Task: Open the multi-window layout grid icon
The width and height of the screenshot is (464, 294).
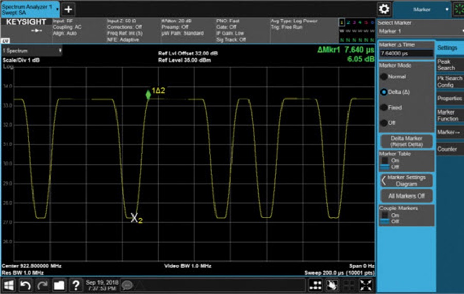Action: [x=316, y=284]
